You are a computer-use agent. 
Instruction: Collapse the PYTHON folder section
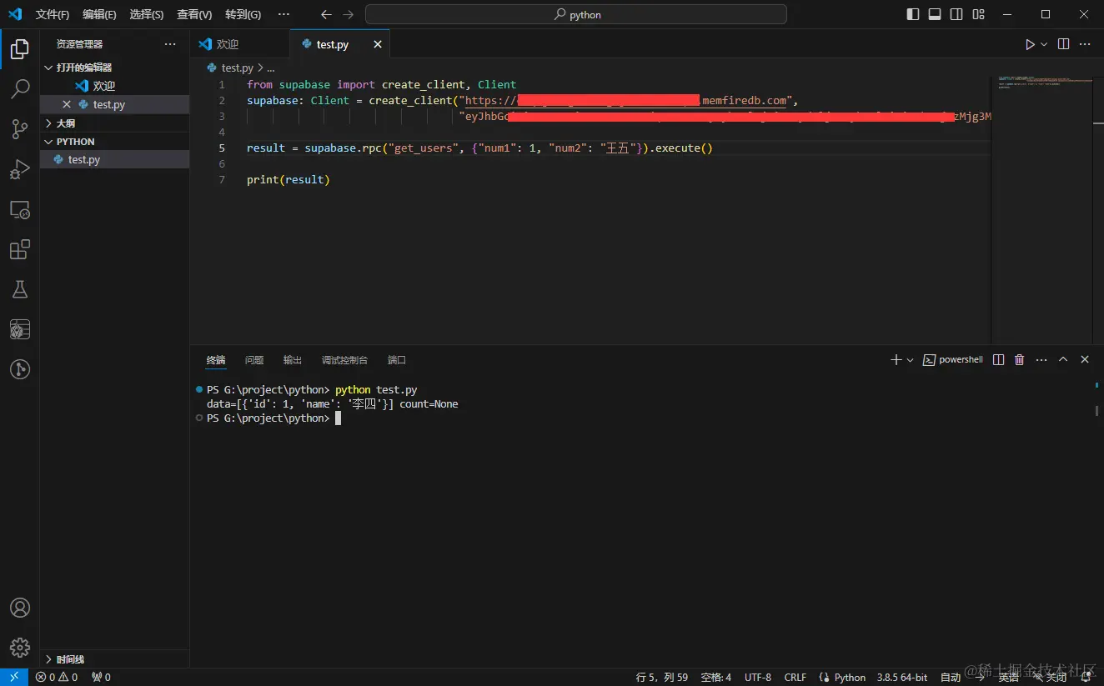[115, 142]
